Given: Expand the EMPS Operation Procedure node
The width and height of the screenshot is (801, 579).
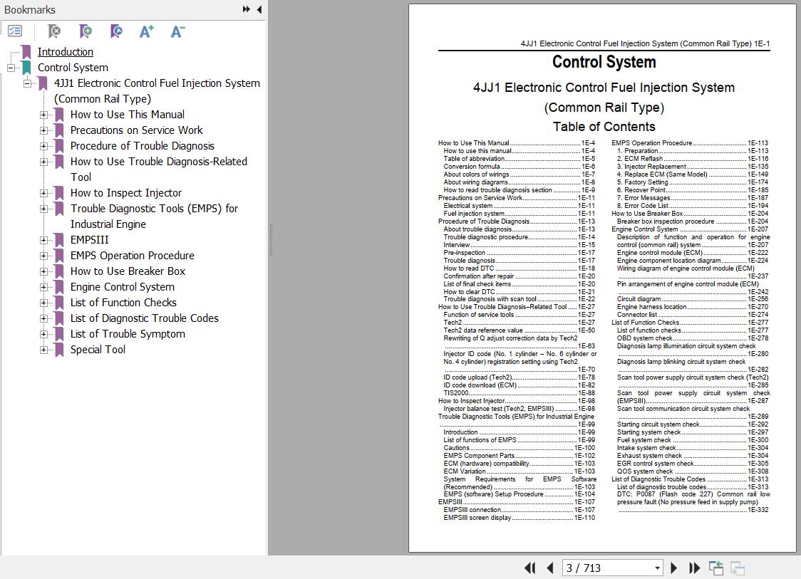Looking at the screenshot, I should tap(43, 256).
